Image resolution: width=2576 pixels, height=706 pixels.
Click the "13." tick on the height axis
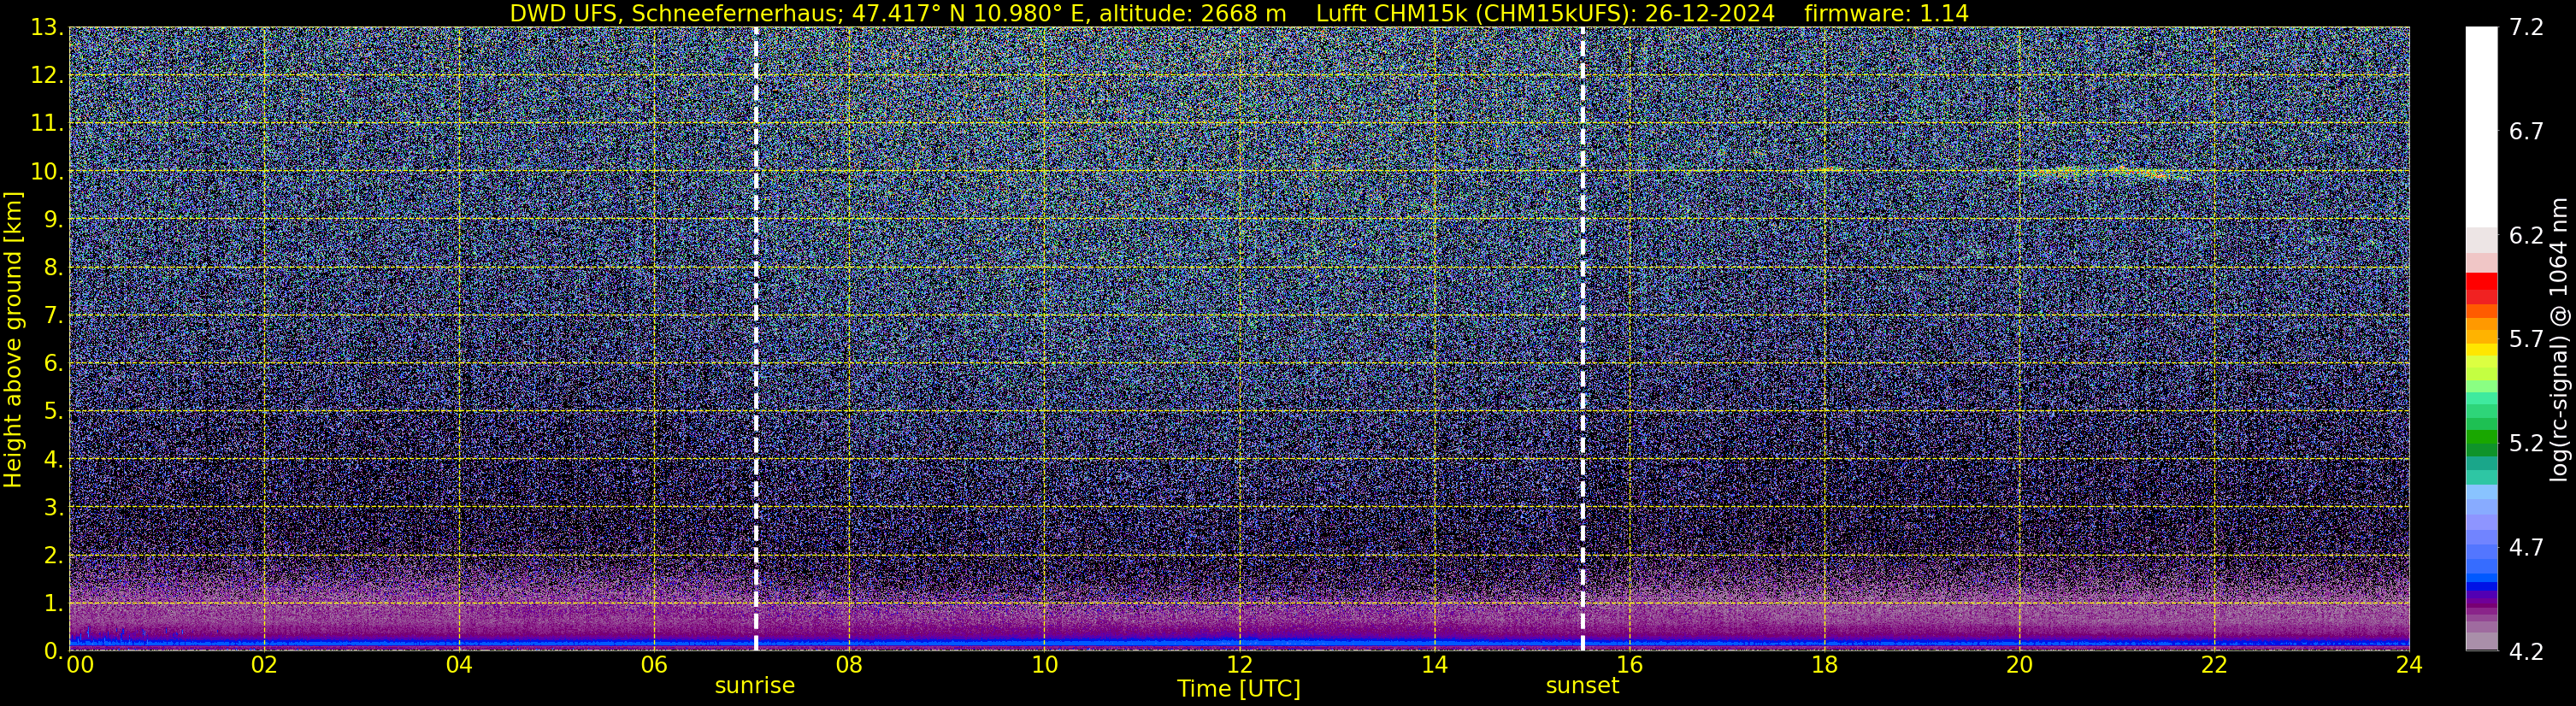click(46, 28)
